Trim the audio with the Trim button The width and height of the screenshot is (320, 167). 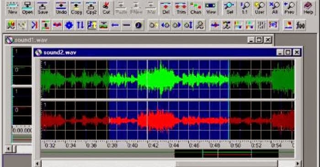pyautogui.click(x=181, y=8)
